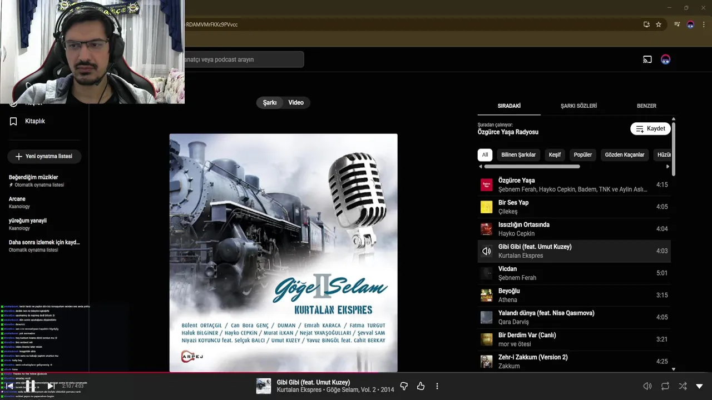Screen dimensions: 712x400
Task: Collapse the player page with down arrow
Action: 700,386
